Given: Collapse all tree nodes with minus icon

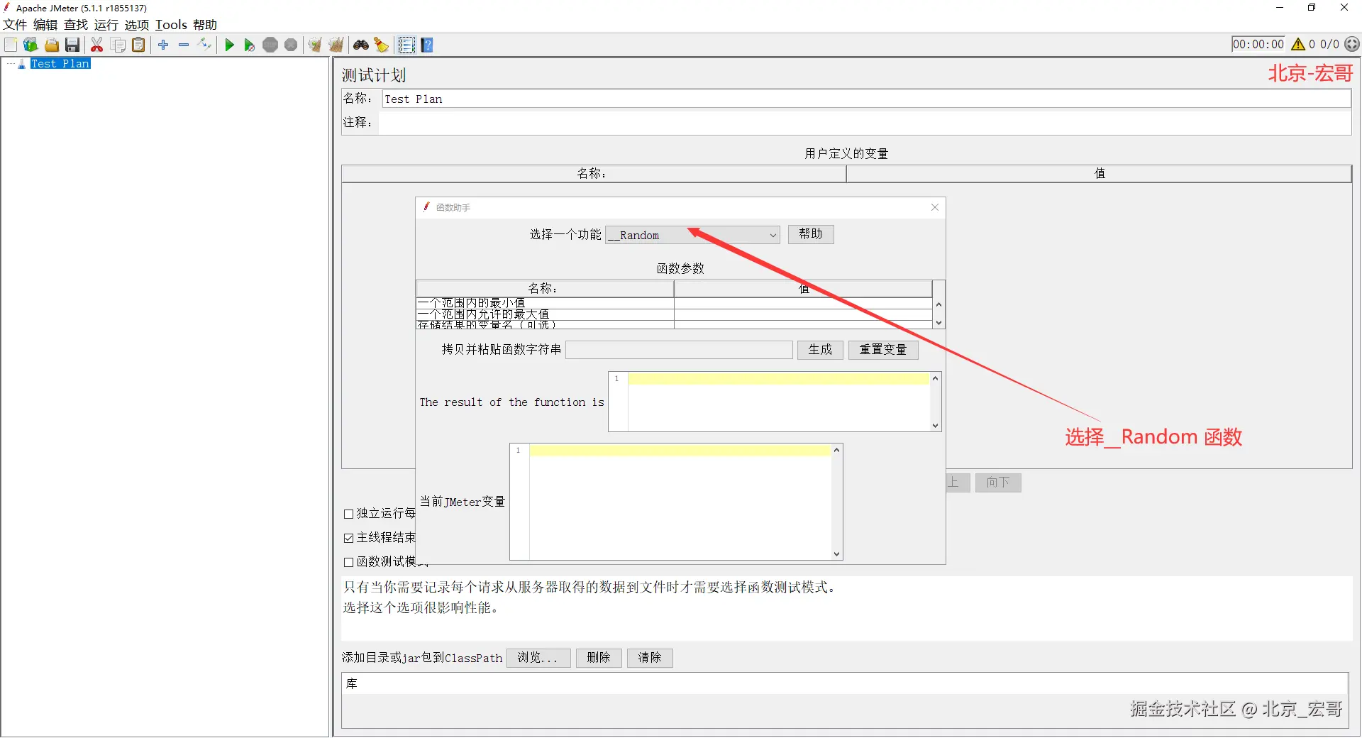Looking at the screenshot, I should coord(184,45).
